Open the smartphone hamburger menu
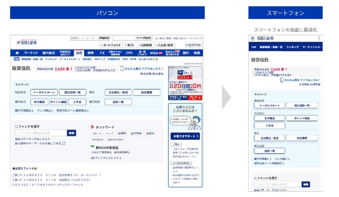This screenshot has height=197, width=339. (x=252, y=38)
